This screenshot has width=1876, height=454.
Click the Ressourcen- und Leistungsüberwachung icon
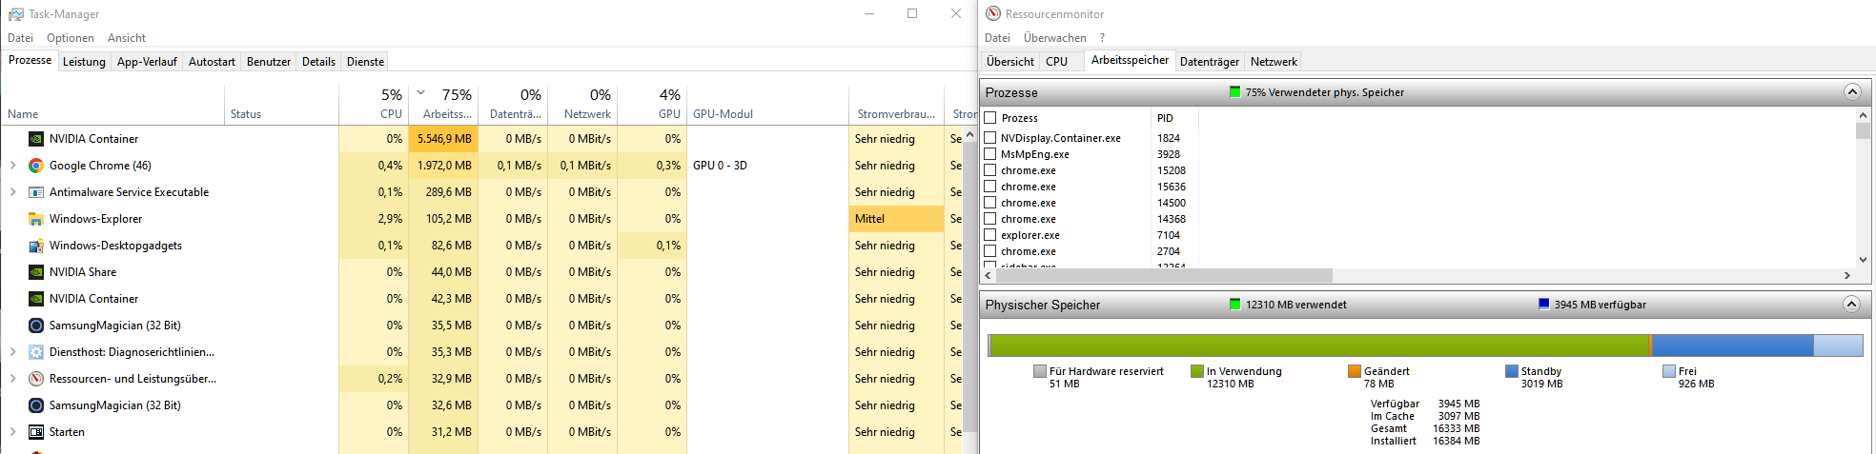point(36,379)
